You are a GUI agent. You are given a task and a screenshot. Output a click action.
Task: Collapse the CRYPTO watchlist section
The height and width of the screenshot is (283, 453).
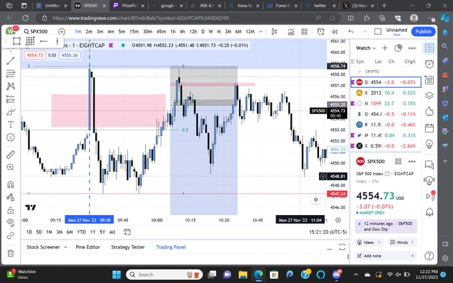(359, 72)
